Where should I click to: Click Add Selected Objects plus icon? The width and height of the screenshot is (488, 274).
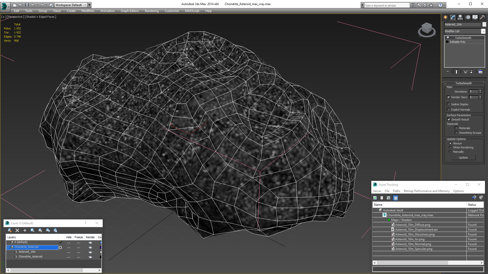point(25,230)
